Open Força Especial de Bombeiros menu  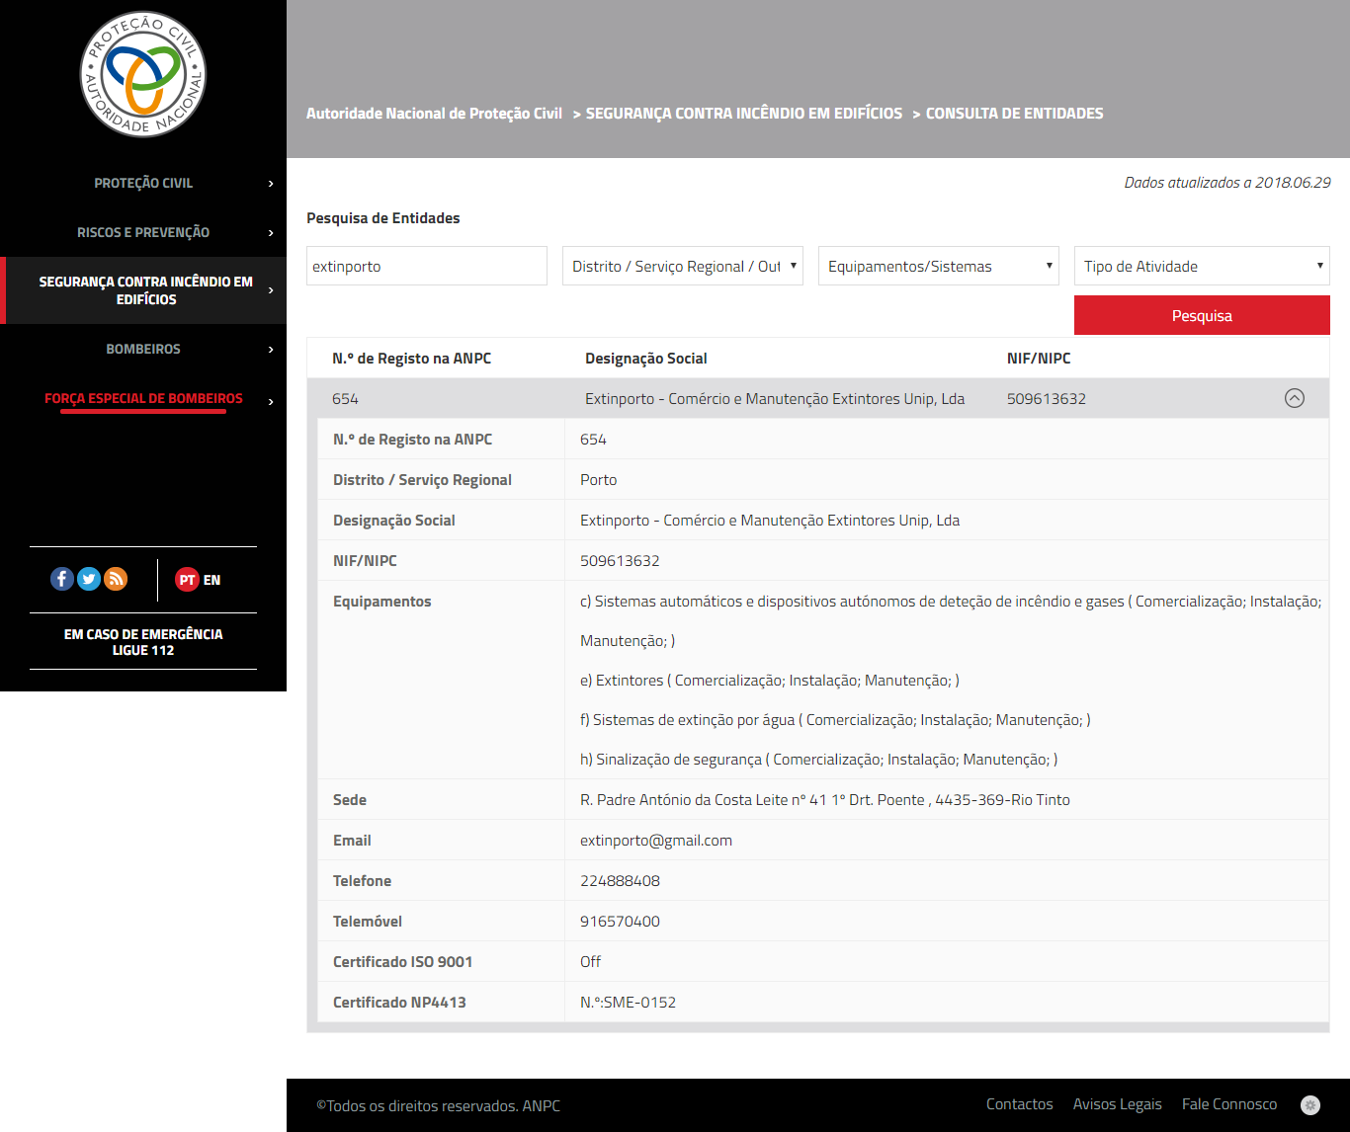(143, 398)
